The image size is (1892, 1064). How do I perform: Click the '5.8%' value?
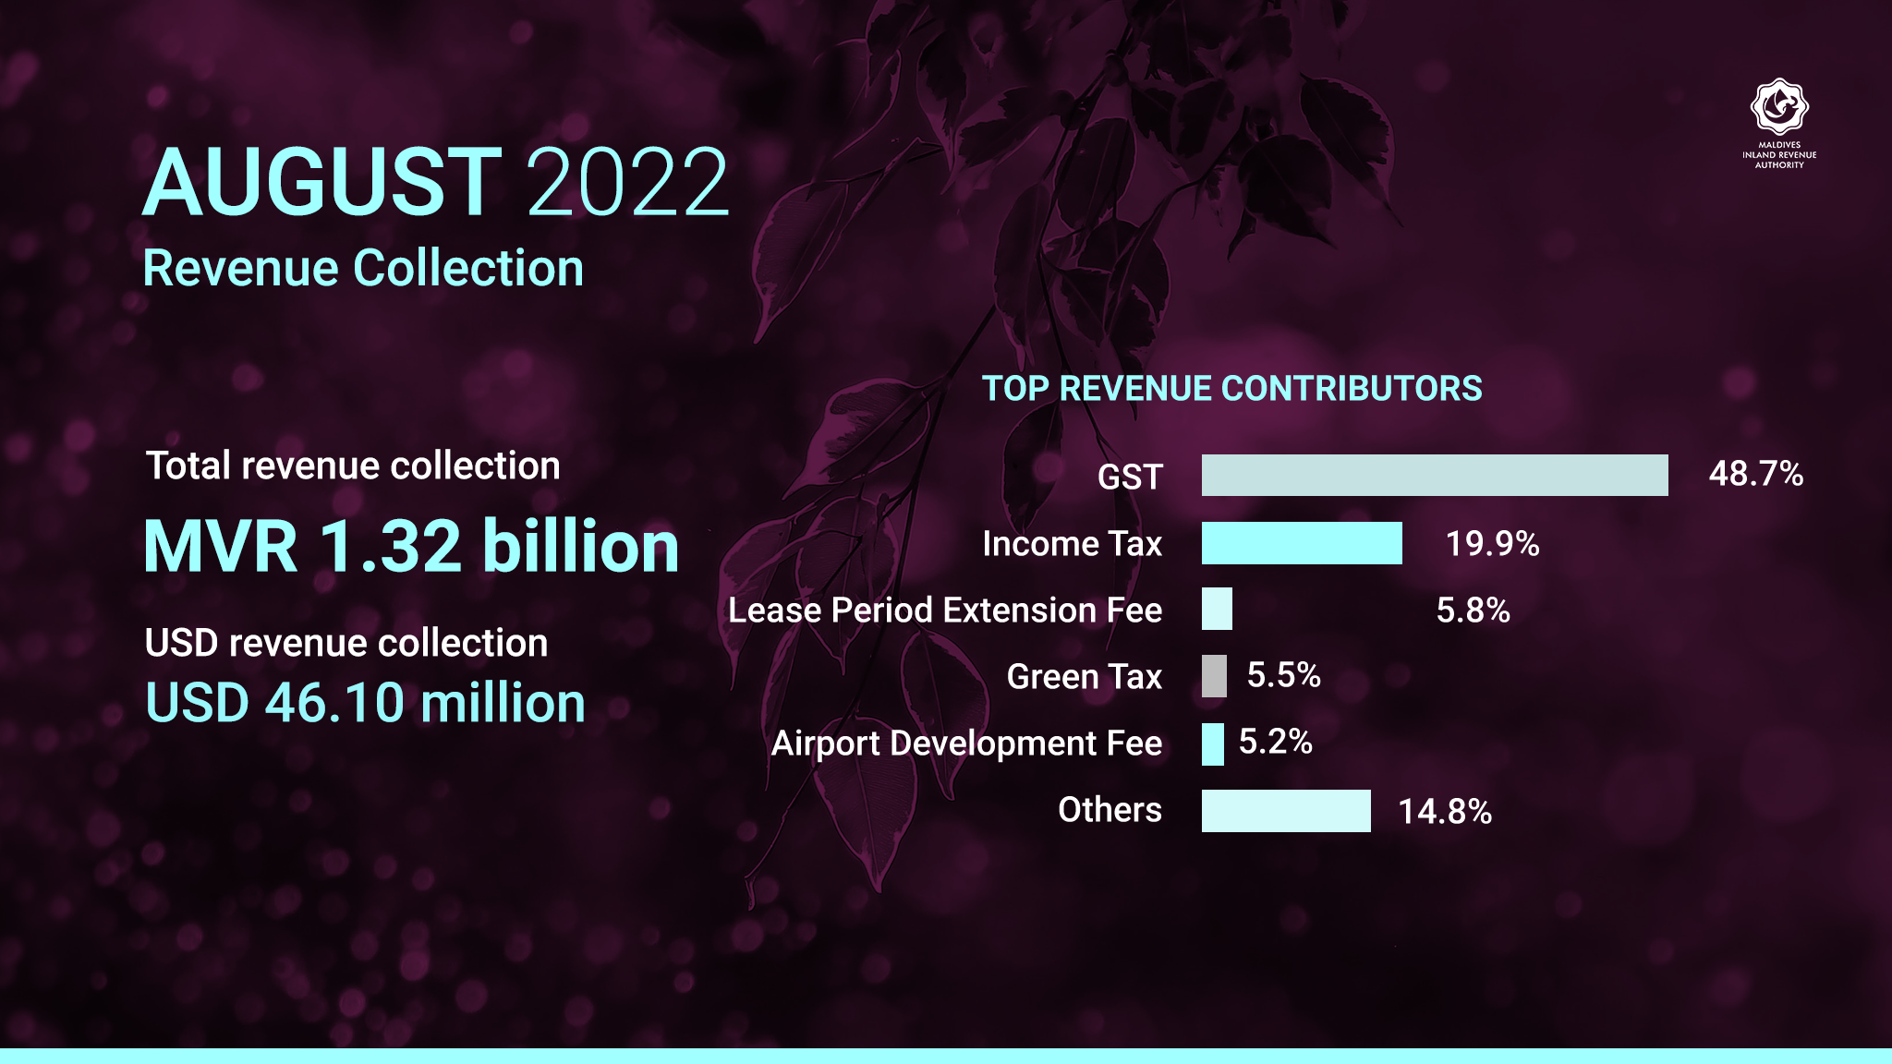point(1473,610)
